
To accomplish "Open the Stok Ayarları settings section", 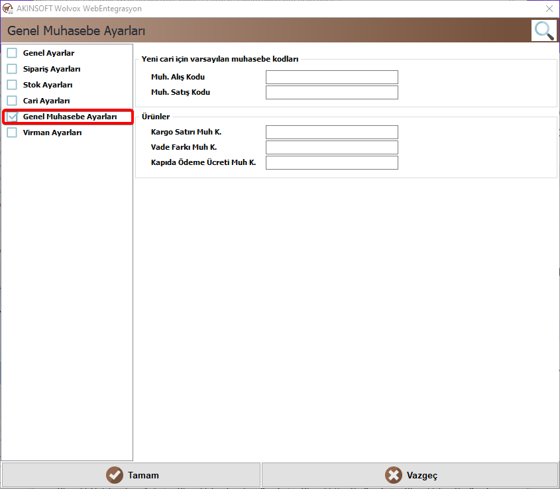I will 48,85.
